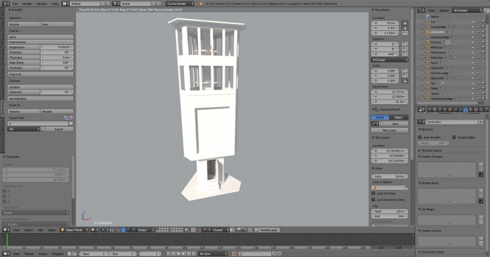Image resolution: width=490 pixels, height=257 pixels.
Task: Hide the Camera object with eye toggle
Action: pyautogui.click(x=473, y=42)
